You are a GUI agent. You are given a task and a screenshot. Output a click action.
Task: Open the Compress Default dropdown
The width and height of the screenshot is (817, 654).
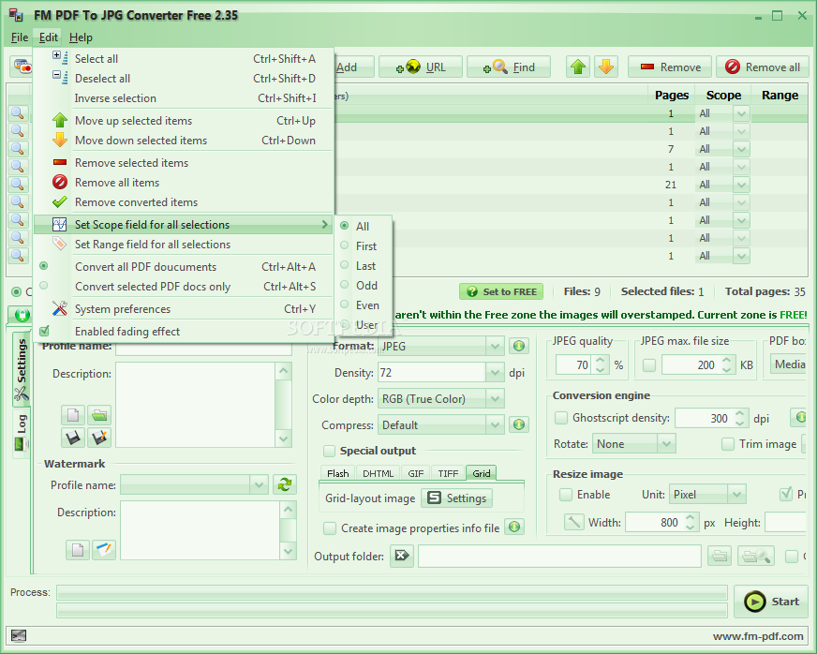click(x=495, y=424)
